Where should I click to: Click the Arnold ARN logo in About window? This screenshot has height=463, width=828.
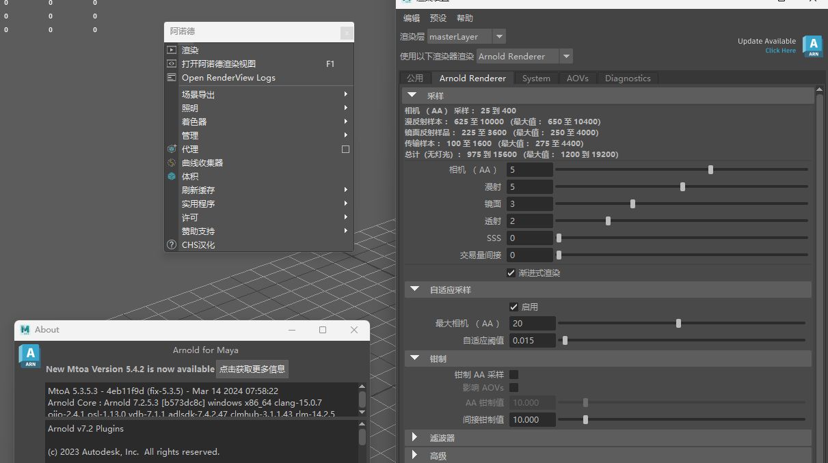click(x=30, y=356)
